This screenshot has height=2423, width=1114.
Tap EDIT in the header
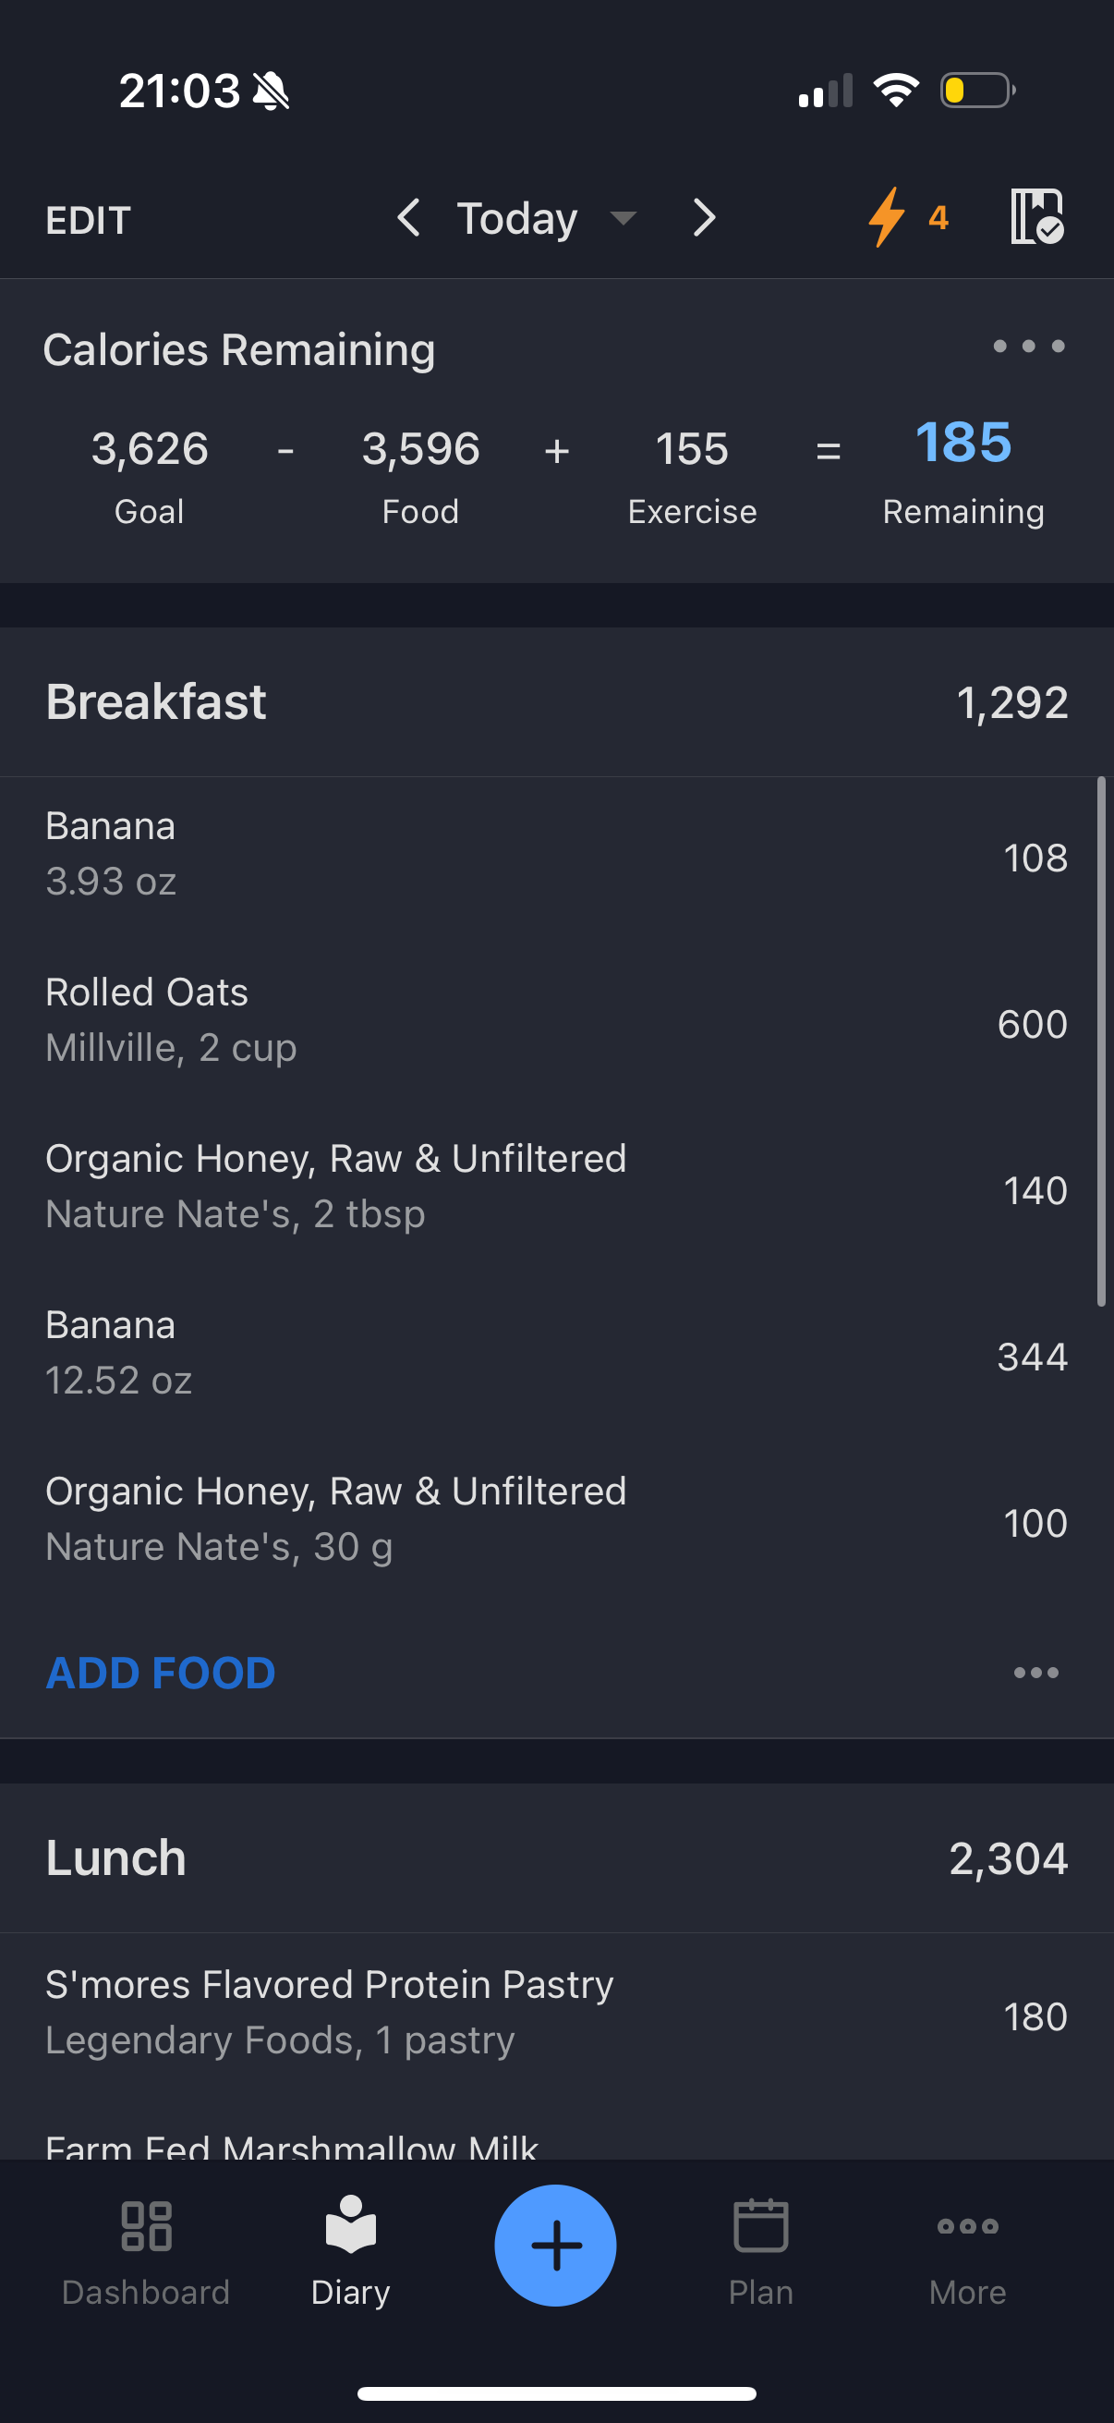[x=89, y=220]
